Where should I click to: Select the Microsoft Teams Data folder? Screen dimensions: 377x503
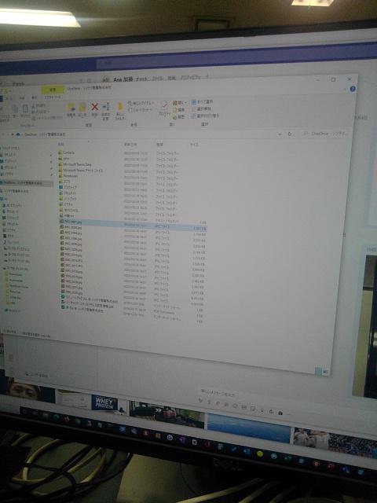tap(75, 164)
